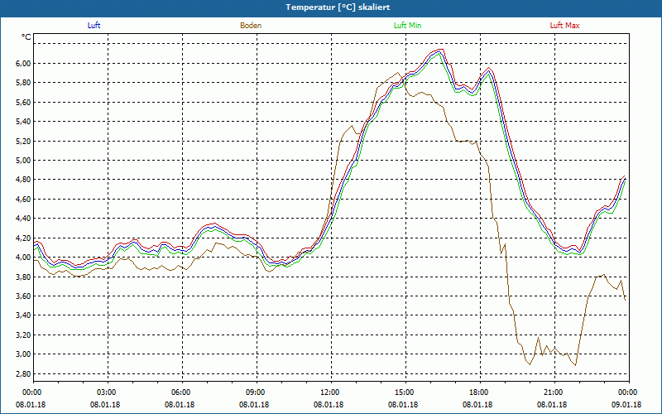Click the 4,40 y-axis value

point(24,219)
